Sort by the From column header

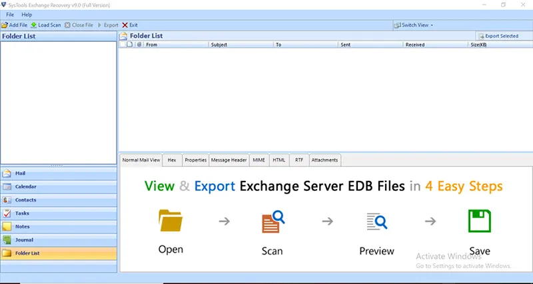(x=176, y=45)
